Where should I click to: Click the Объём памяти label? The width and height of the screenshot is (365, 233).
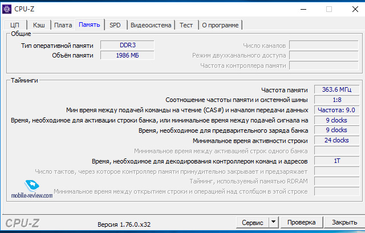[72, 55]
